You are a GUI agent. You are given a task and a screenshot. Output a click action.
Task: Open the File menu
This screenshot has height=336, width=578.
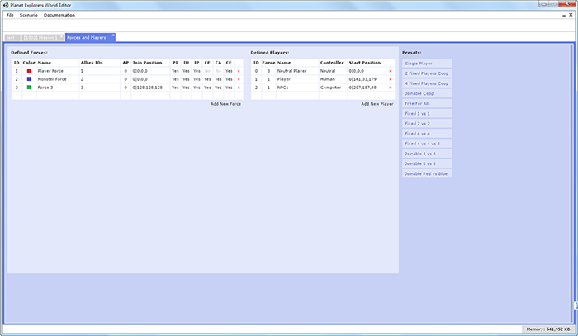click(x=10, y=15)
